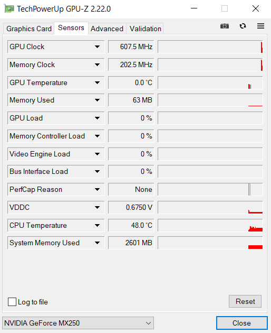Click the Reset button

(x=245, y=301)
